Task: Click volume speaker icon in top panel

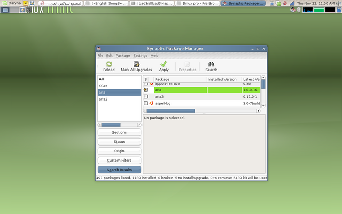Action: pyautogui.click(x=339, y=3)
